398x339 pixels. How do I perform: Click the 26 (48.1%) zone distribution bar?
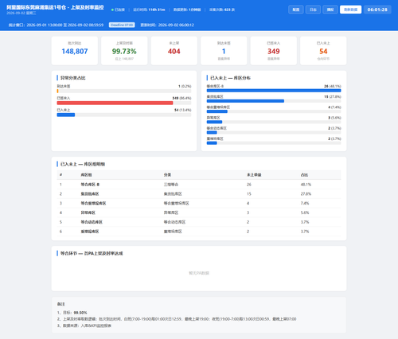click(x=274, y=91)
